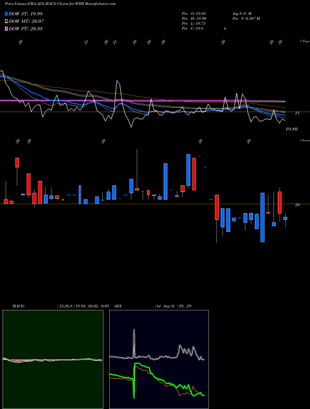This screenshot has width=310, height=409.
Task: Select the 'DOW ST: 19.99' legend text
Action: point(25,14)
